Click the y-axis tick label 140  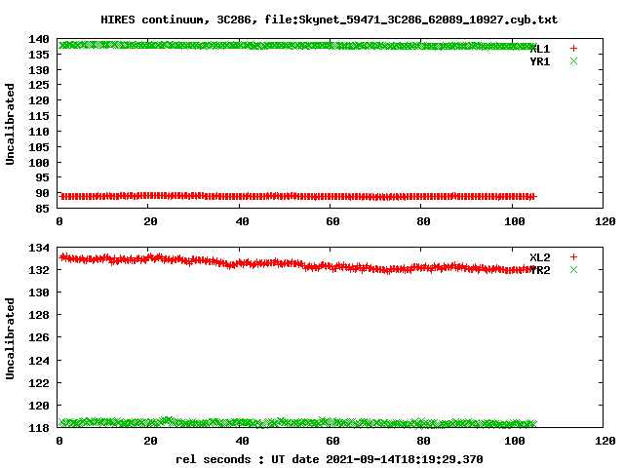[39, 39]
